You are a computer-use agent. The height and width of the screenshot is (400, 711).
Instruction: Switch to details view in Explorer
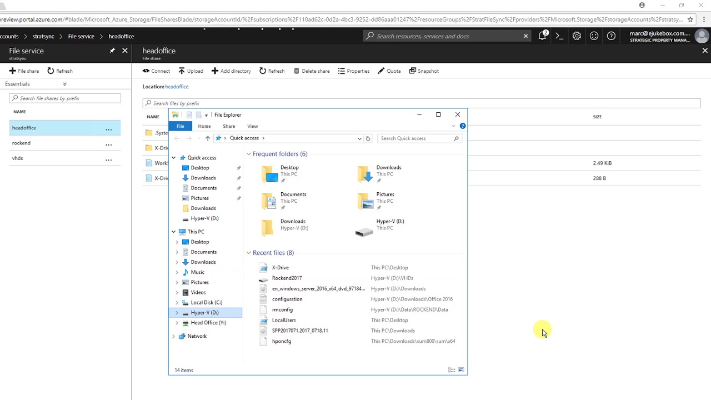(452, 370)
